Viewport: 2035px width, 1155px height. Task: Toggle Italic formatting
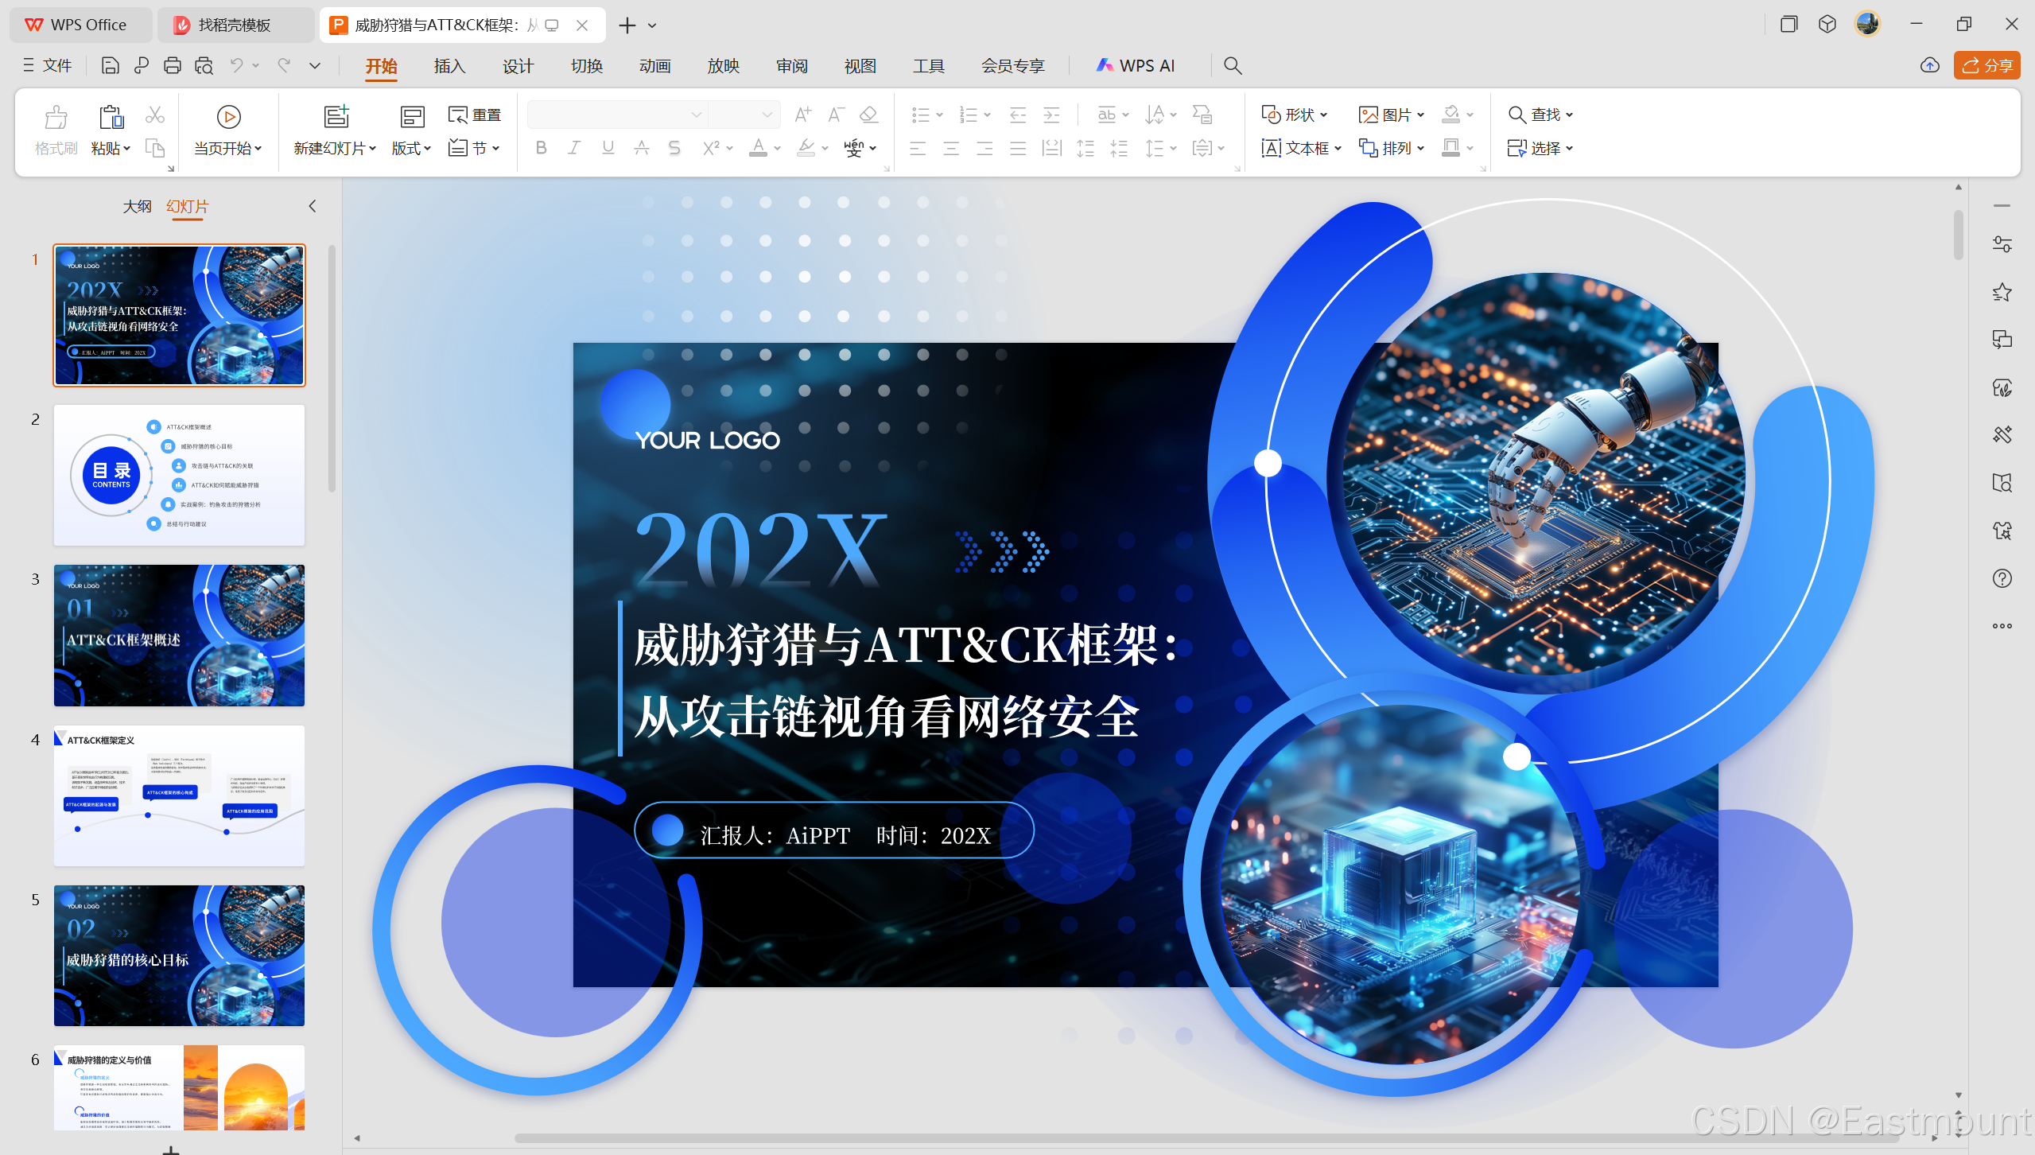[x=574, y=148]
